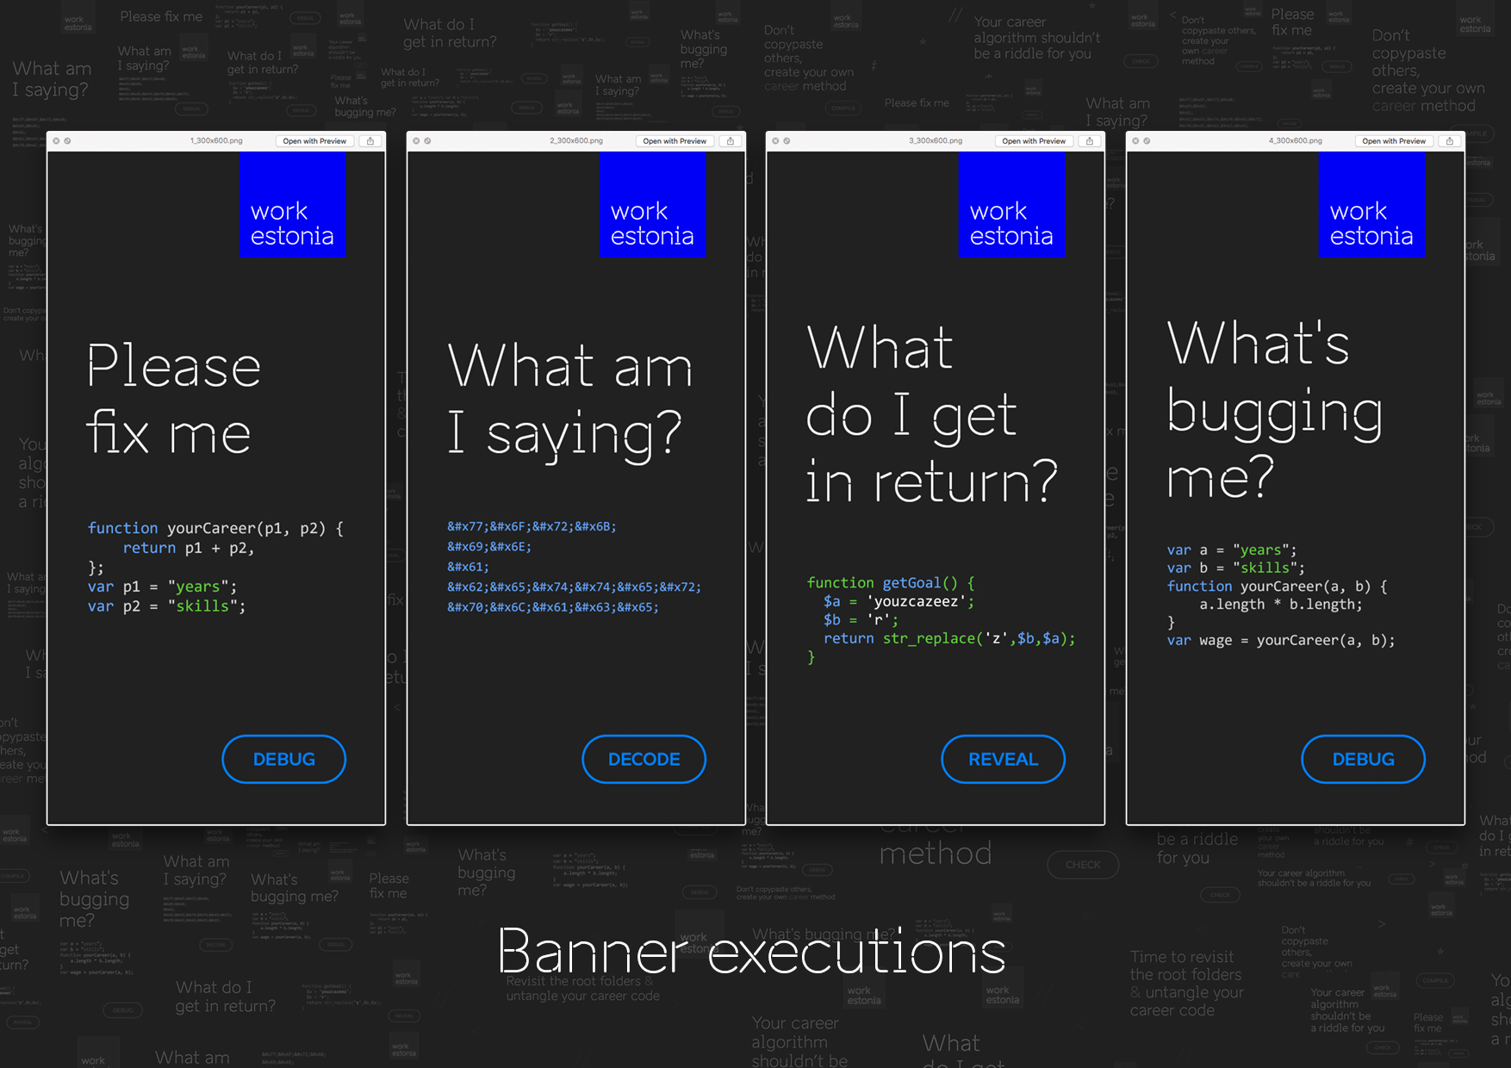
Task: Open 2_300x600.png with Preview
Action: [x=675, y=141]
